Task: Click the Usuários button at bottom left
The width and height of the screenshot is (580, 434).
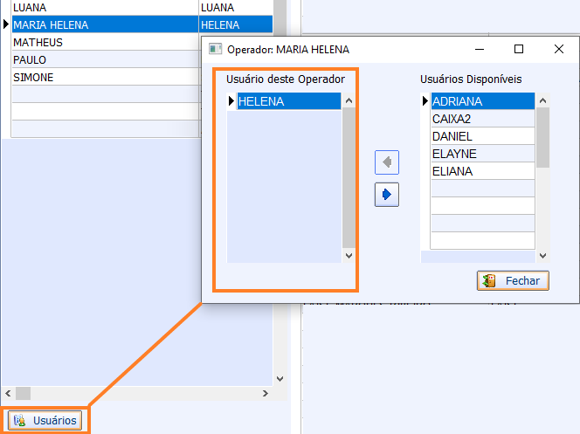Action: [x=46, y=421]
